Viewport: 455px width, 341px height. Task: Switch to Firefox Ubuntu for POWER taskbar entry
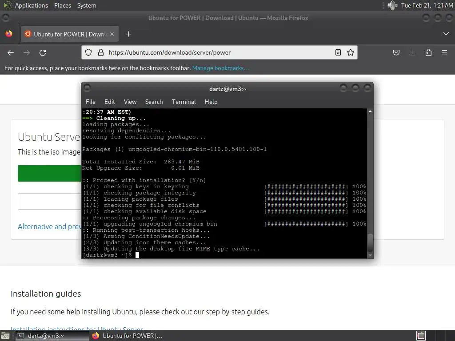(x=127, y=336)
